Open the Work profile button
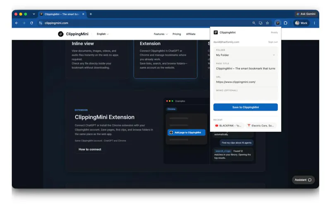The width and height of the screenshot is (331, 206). pyautogui.click(x=301, y=23)
